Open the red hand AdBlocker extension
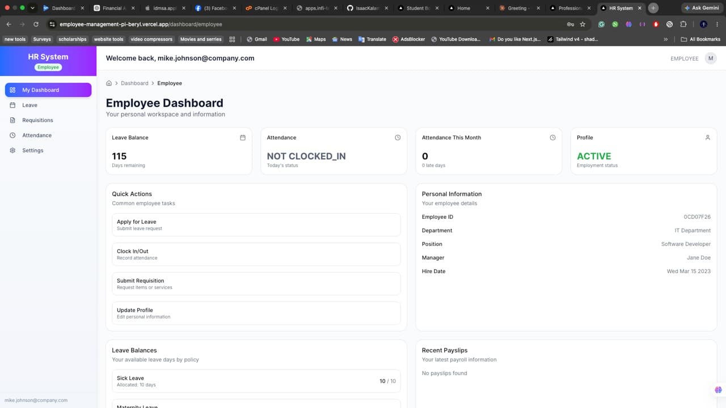726x408 pixels. (x=656, y=24)
